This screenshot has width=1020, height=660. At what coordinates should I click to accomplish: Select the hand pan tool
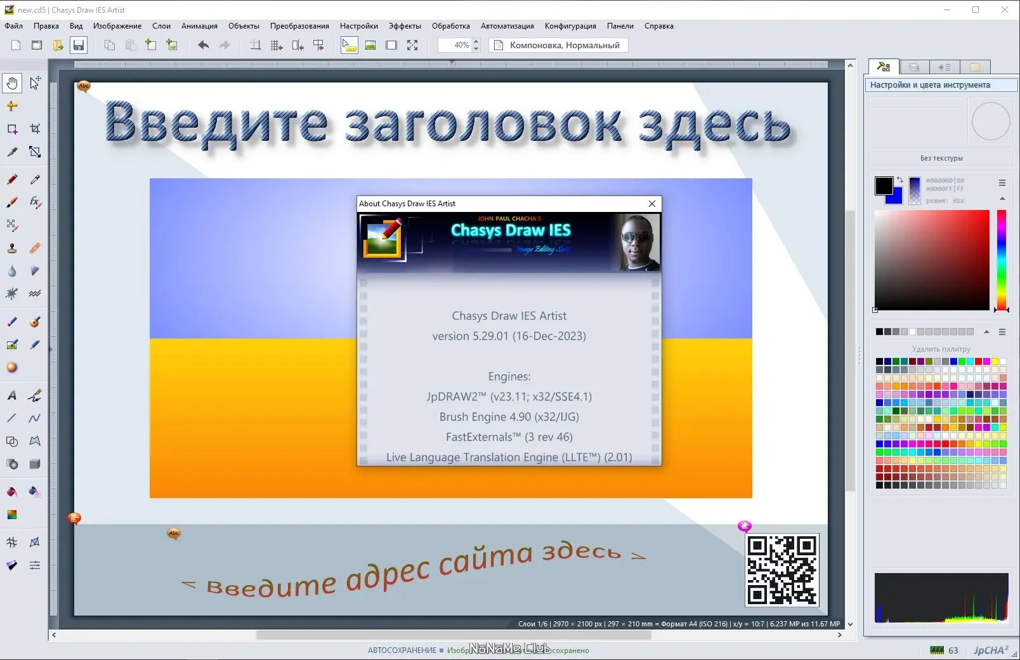[12, 82]
